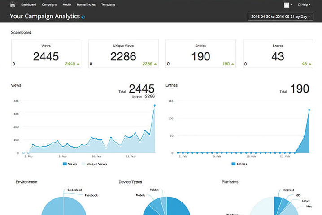The height and width of the screenshot is (215, 322).
Task: Click the Mac pie chart label
Action: (x=309, y=207)
